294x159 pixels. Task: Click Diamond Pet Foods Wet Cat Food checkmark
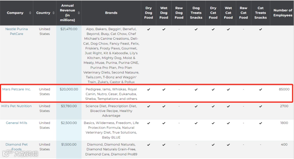coord(228,145)
